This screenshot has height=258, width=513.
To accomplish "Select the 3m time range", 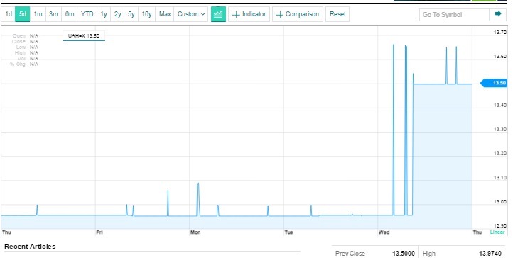I will click(x=54, y=14).
